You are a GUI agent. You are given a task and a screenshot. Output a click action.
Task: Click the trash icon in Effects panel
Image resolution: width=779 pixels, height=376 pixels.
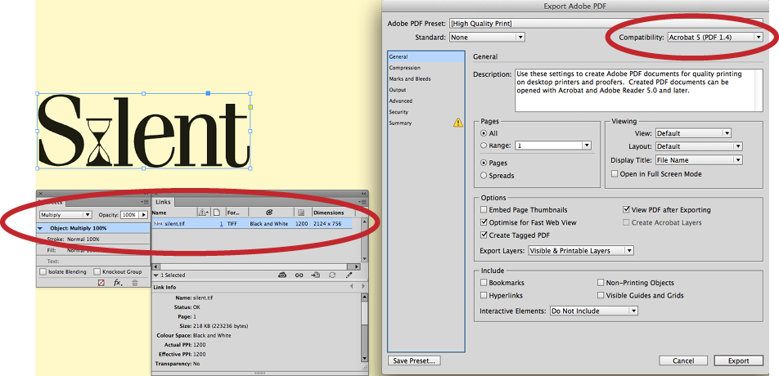135,283
